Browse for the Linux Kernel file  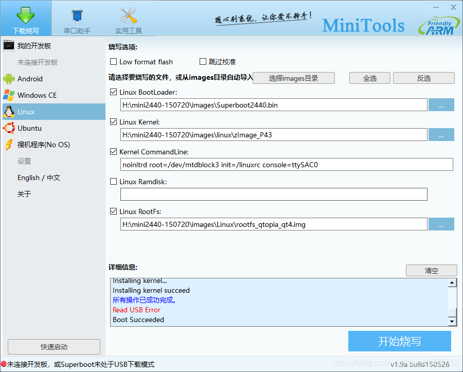441,135
